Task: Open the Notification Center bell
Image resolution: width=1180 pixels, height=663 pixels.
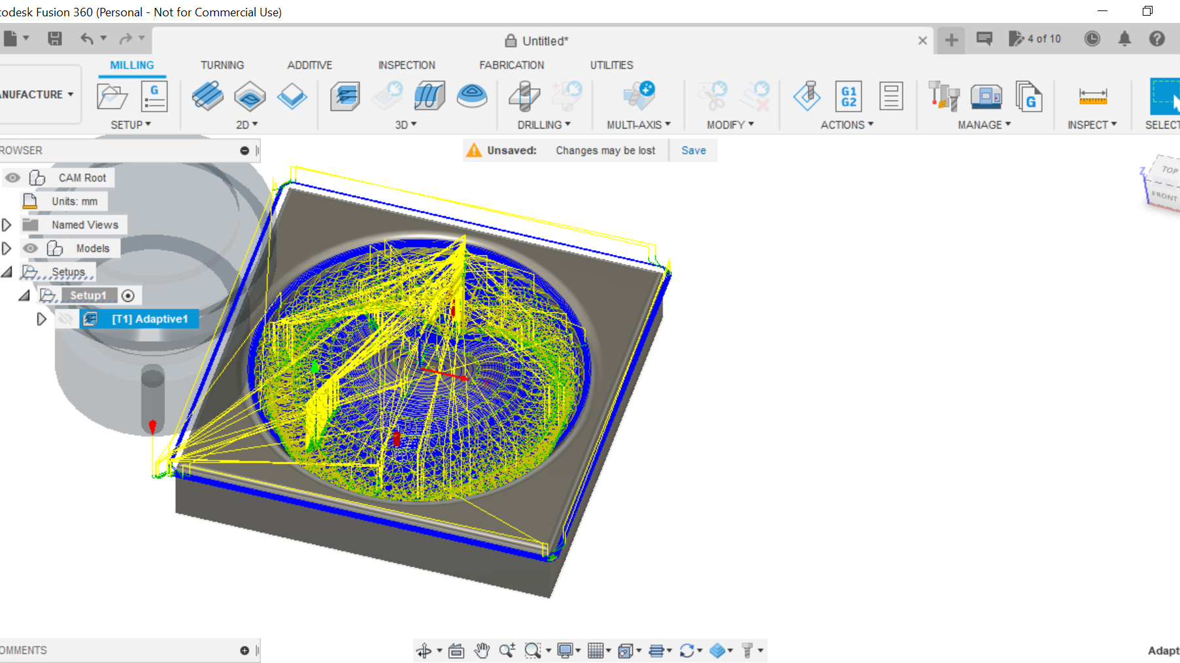Action: (1124, 39)
